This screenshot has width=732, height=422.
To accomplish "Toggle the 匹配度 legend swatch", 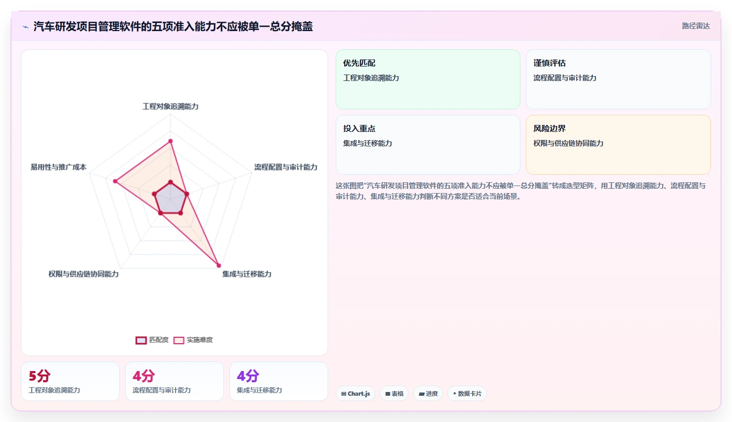I will click(x=141, y=340).
